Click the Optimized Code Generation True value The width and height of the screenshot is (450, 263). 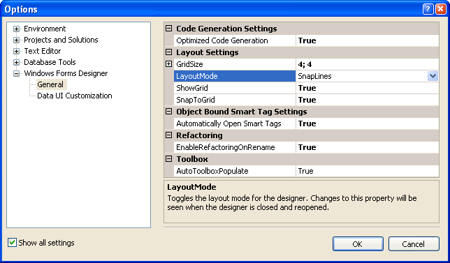click(x=368, y=40)
